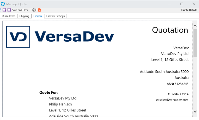Maximize the Manage Quote window
Viewport: 199px width, 120px height.
182,4
